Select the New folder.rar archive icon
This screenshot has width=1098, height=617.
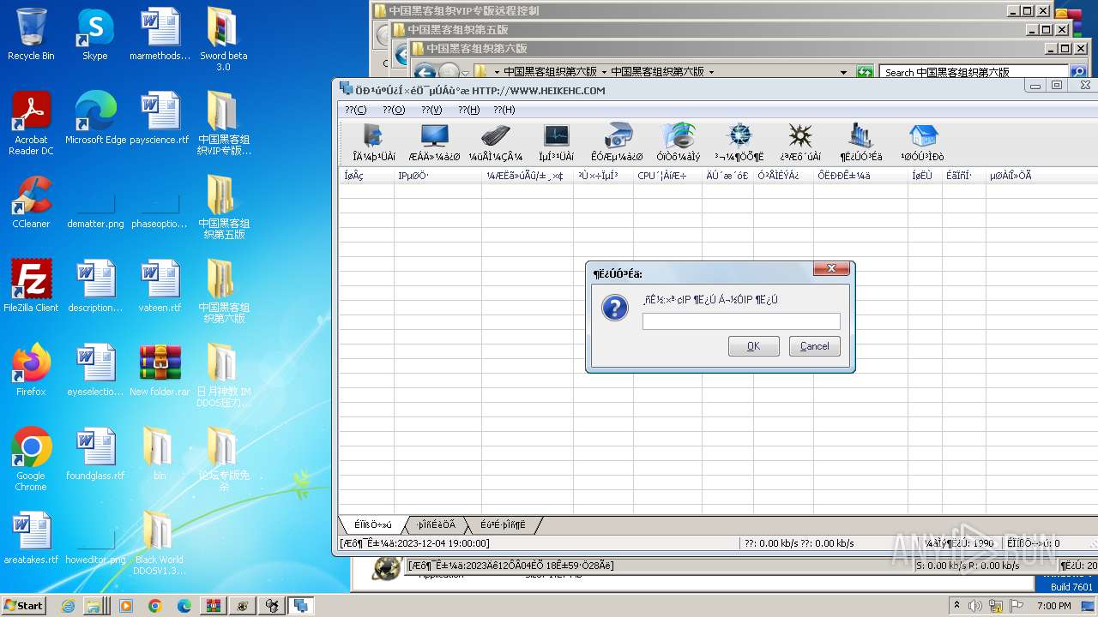click(160, 370)
